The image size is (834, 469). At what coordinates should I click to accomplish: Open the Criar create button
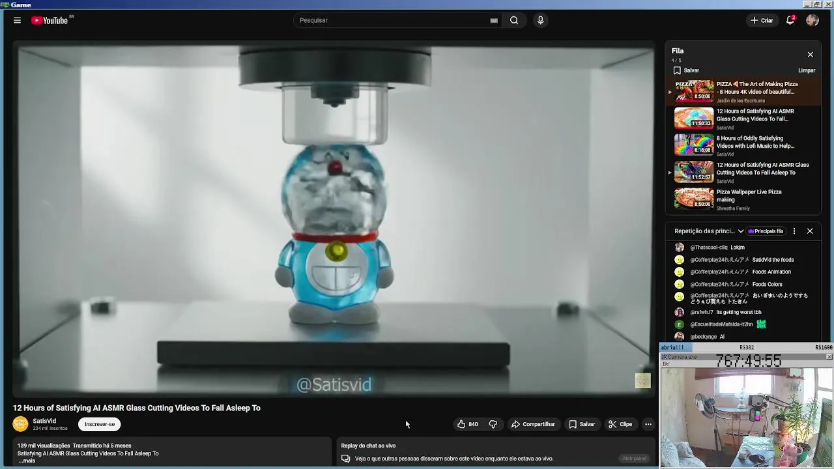[762, 20]
